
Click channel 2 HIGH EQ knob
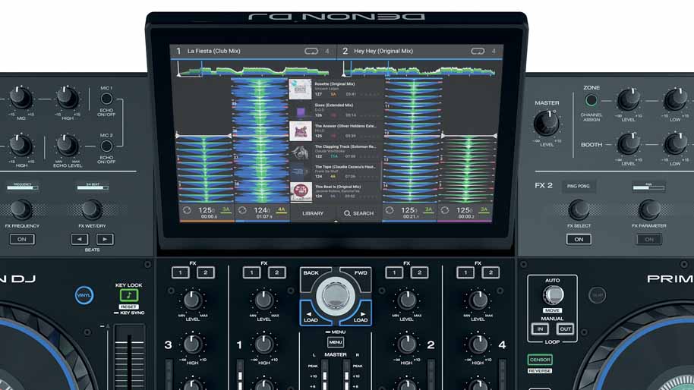click(x=406, y=344)
